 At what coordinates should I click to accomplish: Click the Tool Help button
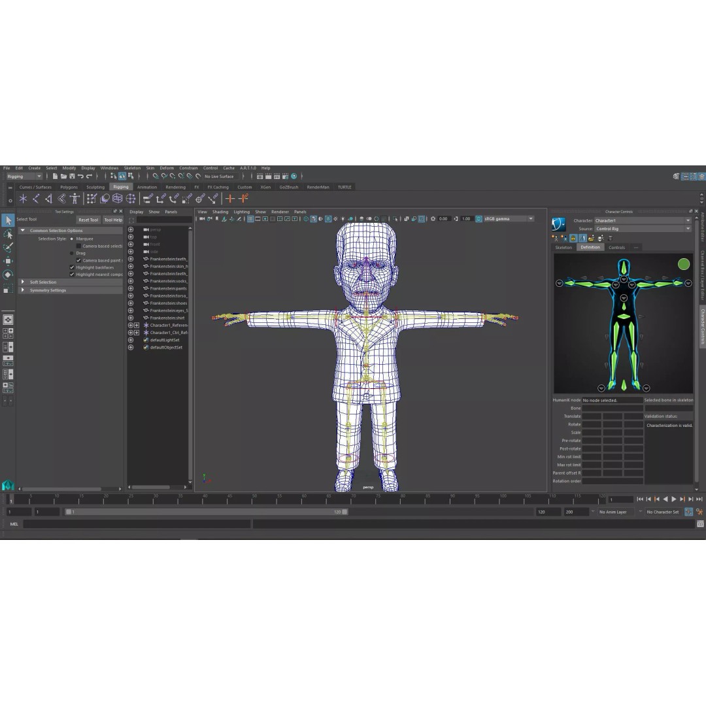click(x=113, y=220)
